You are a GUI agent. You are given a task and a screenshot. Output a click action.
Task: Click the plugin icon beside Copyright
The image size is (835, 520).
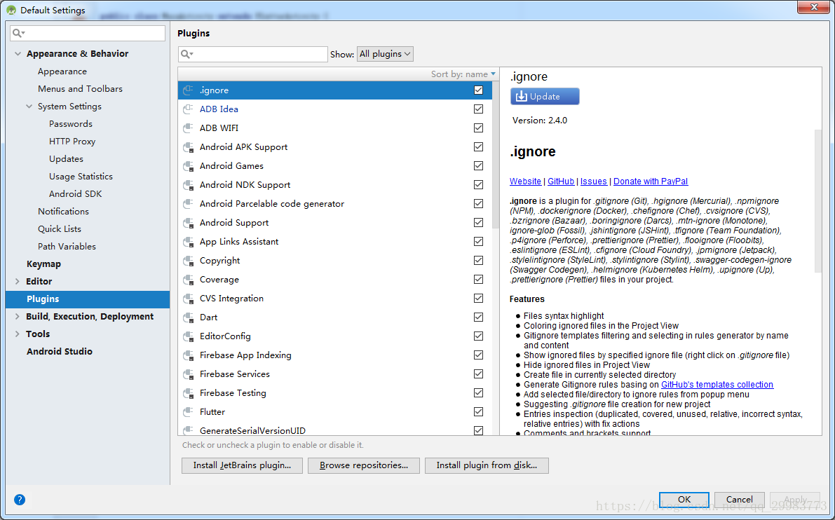click(x=187, y=261)
